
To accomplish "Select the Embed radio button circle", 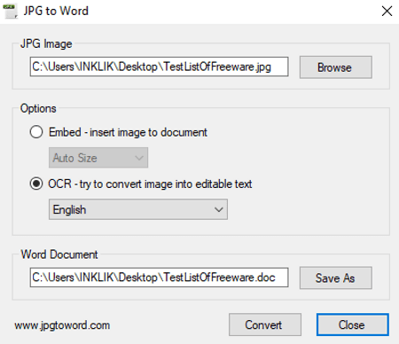I will click(36, 132).
